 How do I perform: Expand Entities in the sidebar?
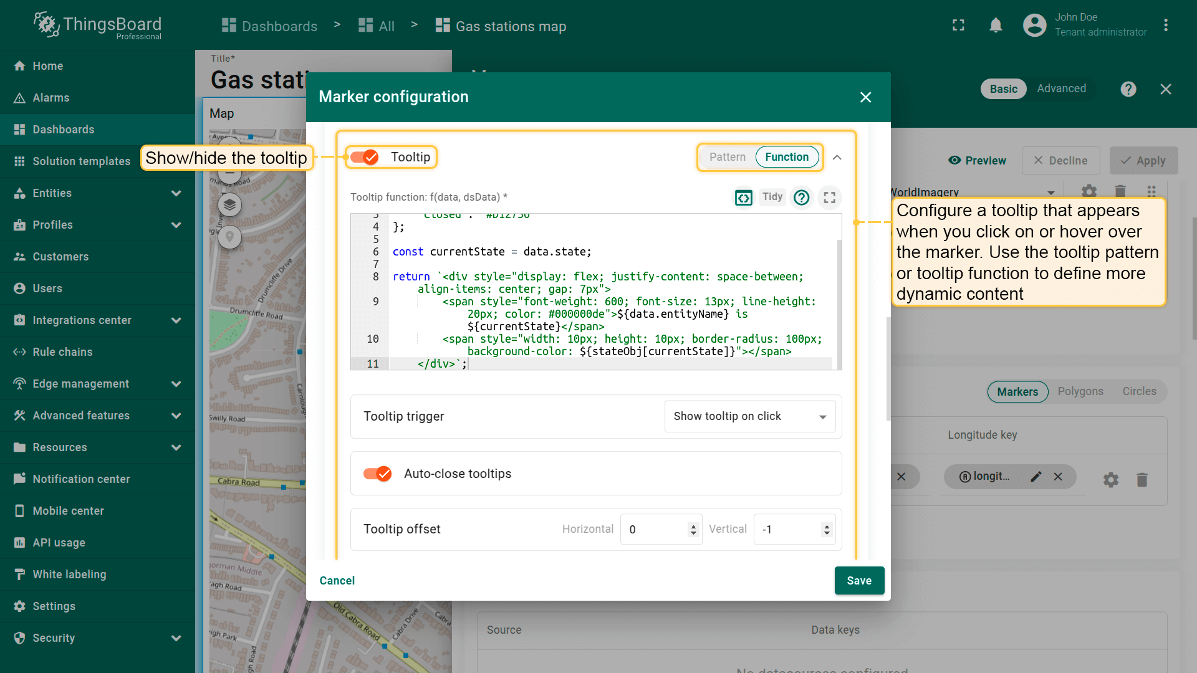click(x=176, y=193)
